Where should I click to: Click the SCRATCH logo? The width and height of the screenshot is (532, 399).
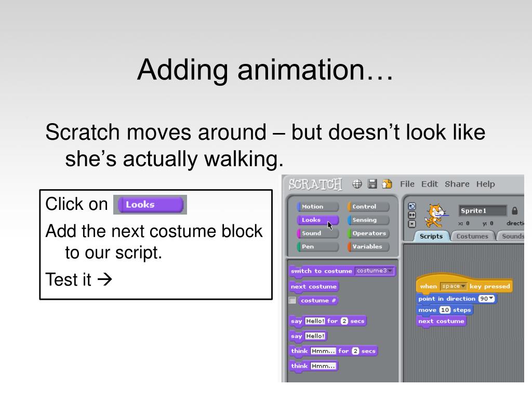[315, 184]
